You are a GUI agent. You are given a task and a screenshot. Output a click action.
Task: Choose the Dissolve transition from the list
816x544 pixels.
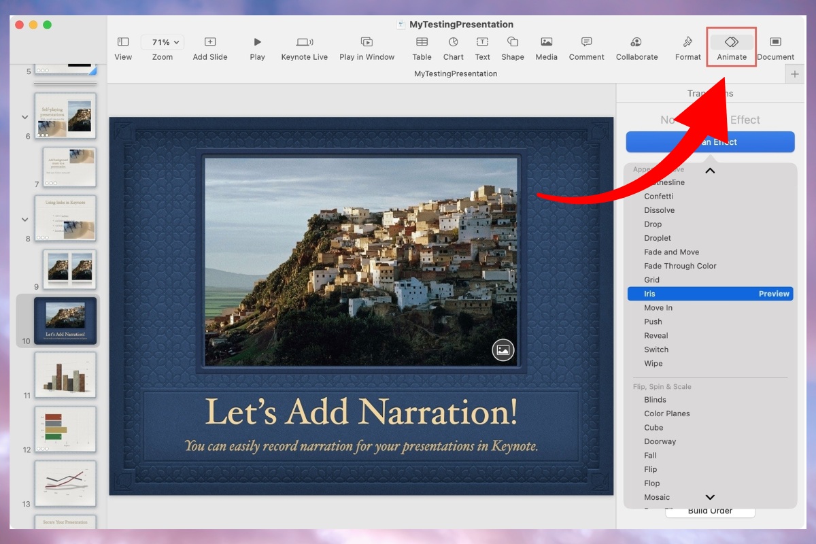click(x=660, y=210)
